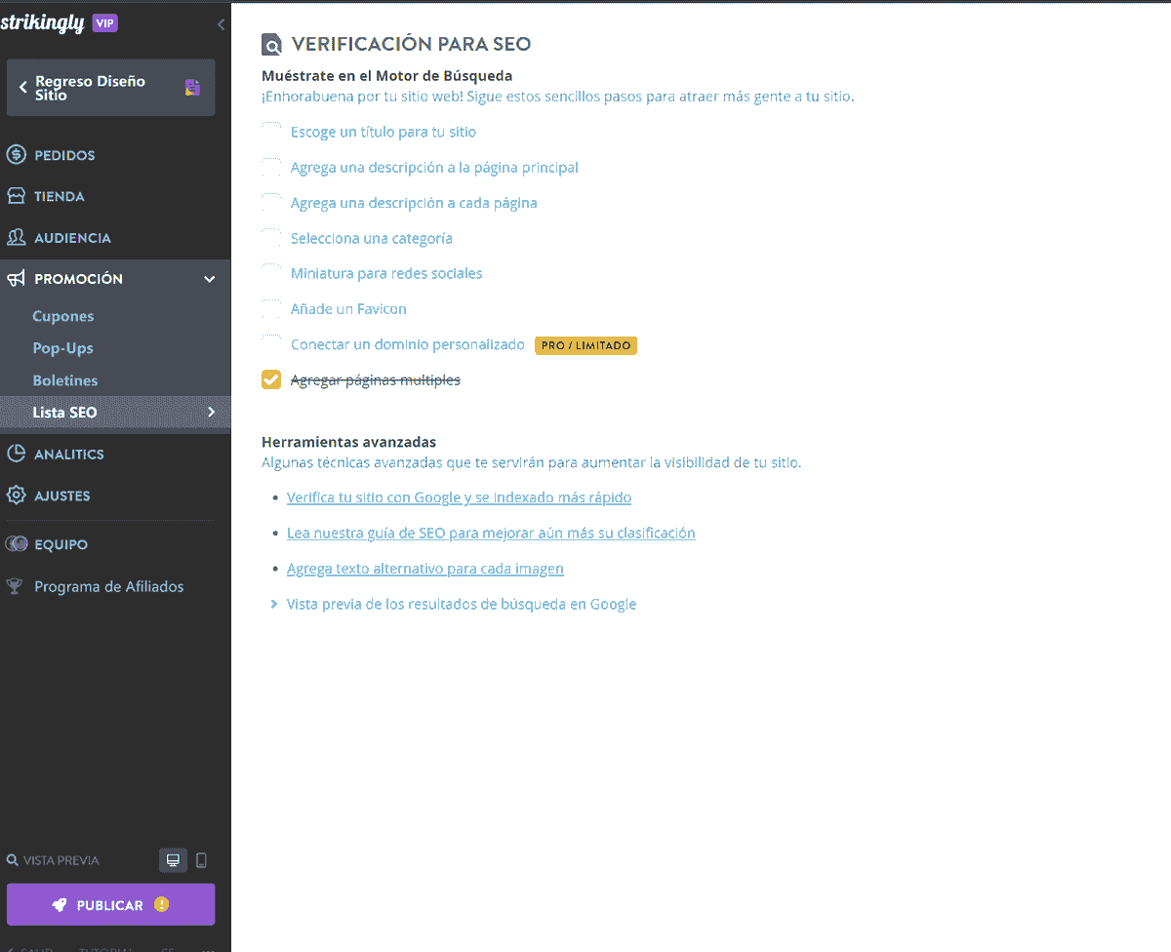Click the Equipo team icon

16,544
